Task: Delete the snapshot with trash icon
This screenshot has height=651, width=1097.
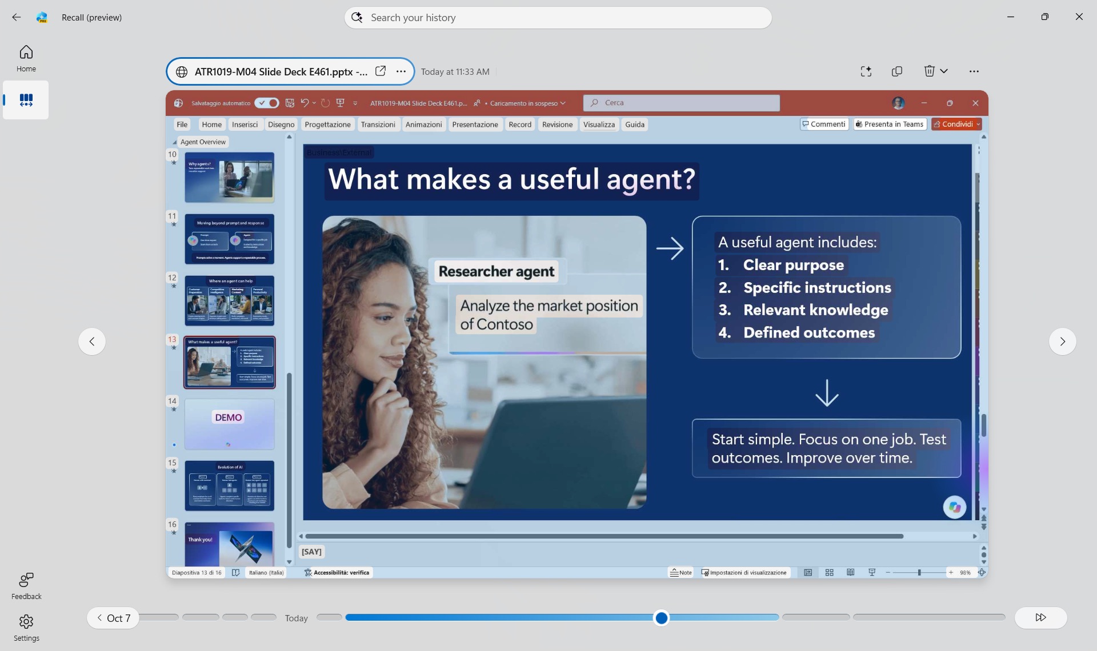Action: [x=930, y=71]
